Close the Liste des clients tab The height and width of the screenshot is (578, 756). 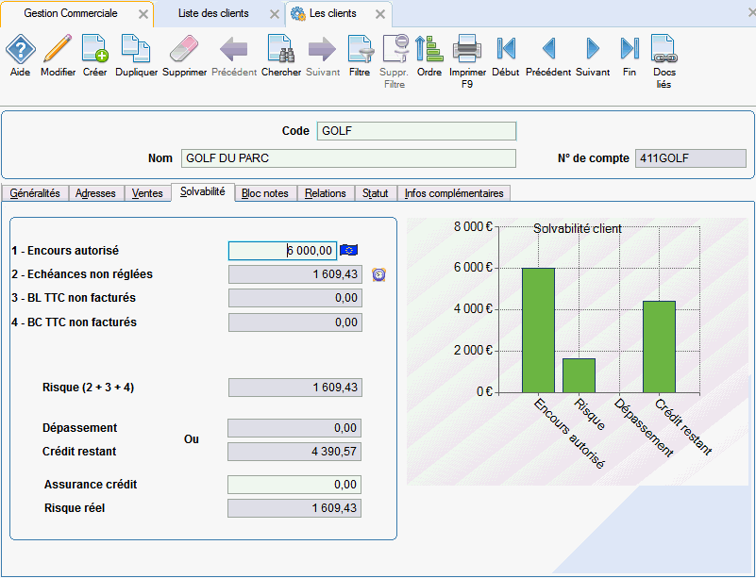[275, 14]
